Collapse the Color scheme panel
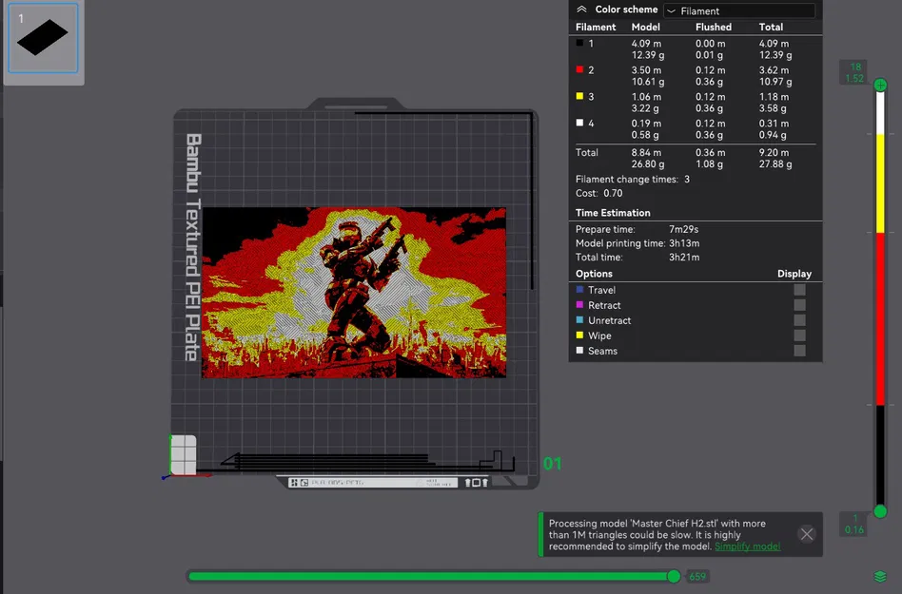Screen dimensions: 902x594 click(x=581, y=10)
